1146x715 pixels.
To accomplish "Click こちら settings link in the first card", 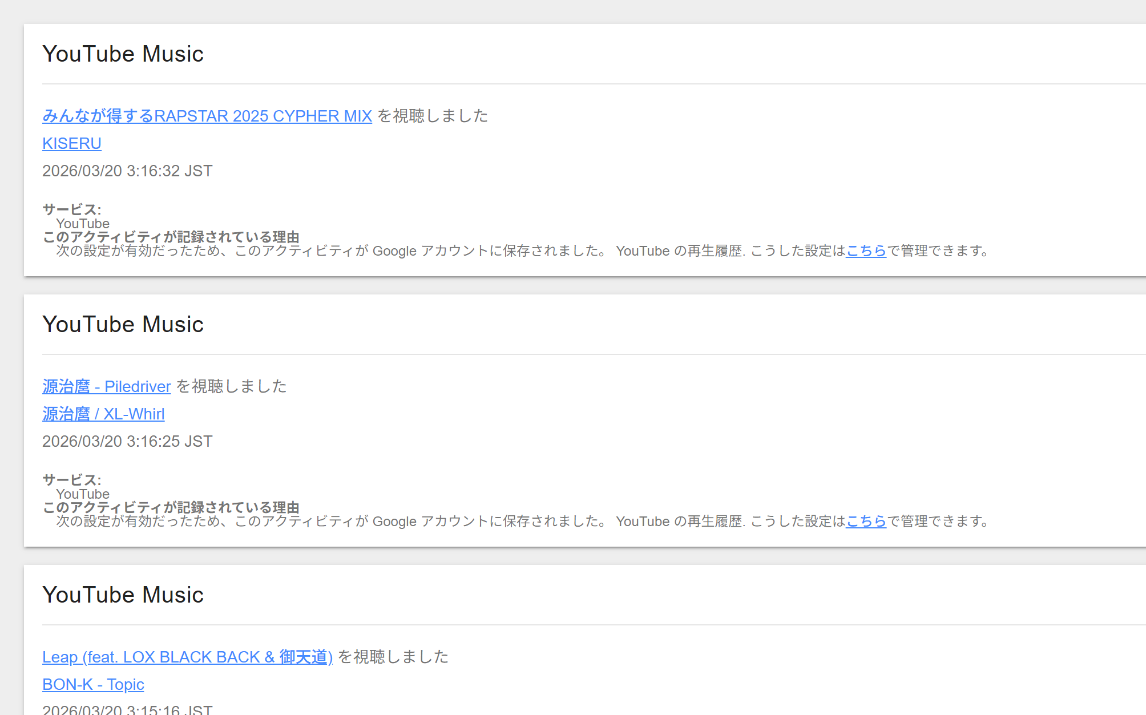I will [x=865, y=251].
